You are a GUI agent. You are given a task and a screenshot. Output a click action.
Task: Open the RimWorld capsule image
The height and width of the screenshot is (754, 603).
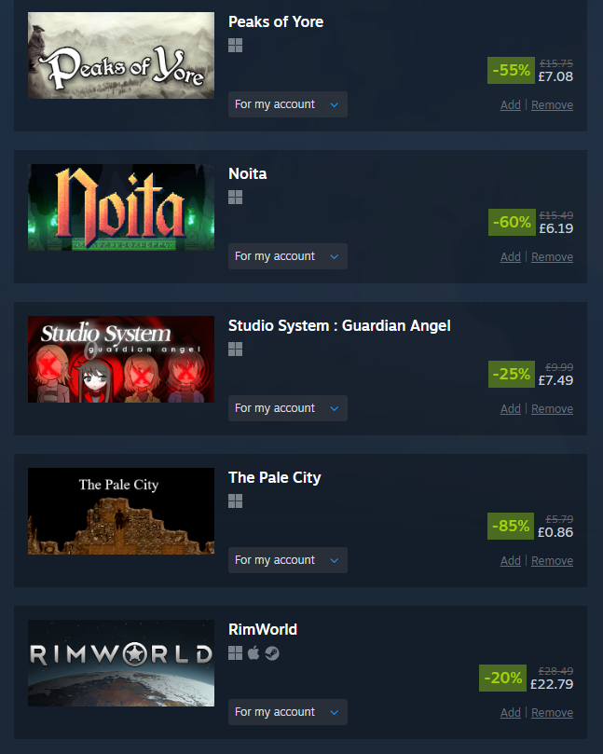(x=121, y=663)
